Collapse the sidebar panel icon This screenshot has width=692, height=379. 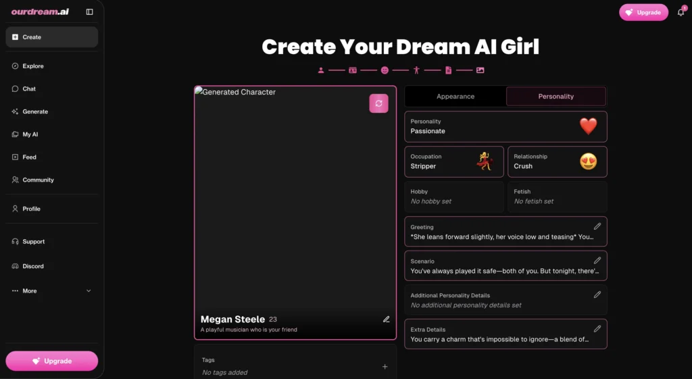pos(90,12)
